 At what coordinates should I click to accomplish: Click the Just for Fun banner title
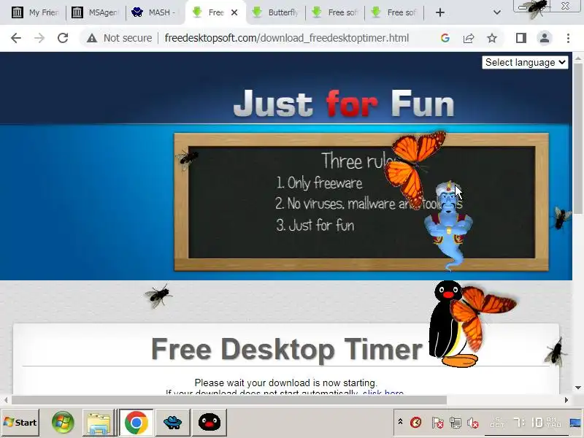click(343, 104)
